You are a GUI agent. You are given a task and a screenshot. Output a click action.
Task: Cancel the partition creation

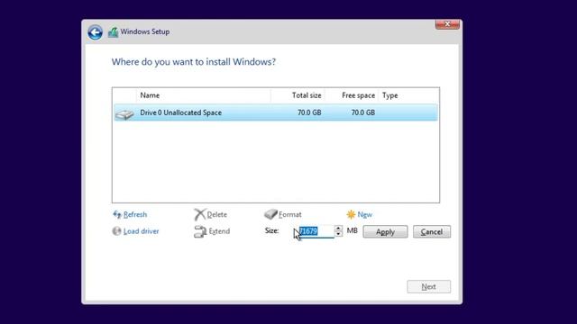(432, 232)
